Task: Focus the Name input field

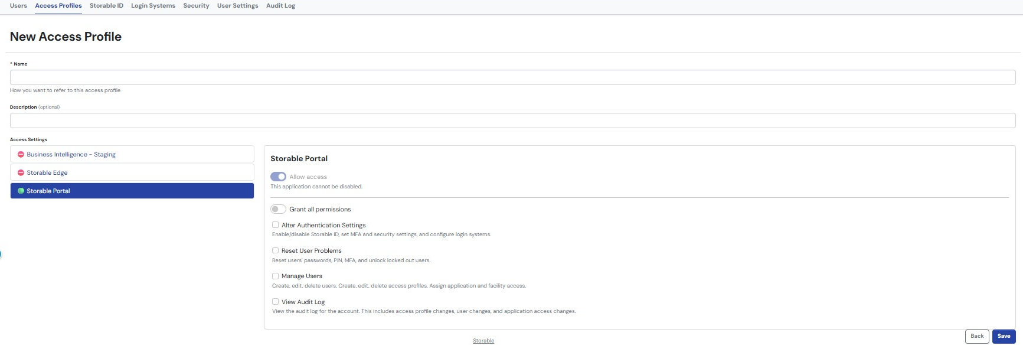Action: tap(512, 77)
